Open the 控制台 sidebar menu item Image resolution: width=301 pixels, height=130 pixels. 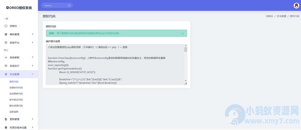19,26
